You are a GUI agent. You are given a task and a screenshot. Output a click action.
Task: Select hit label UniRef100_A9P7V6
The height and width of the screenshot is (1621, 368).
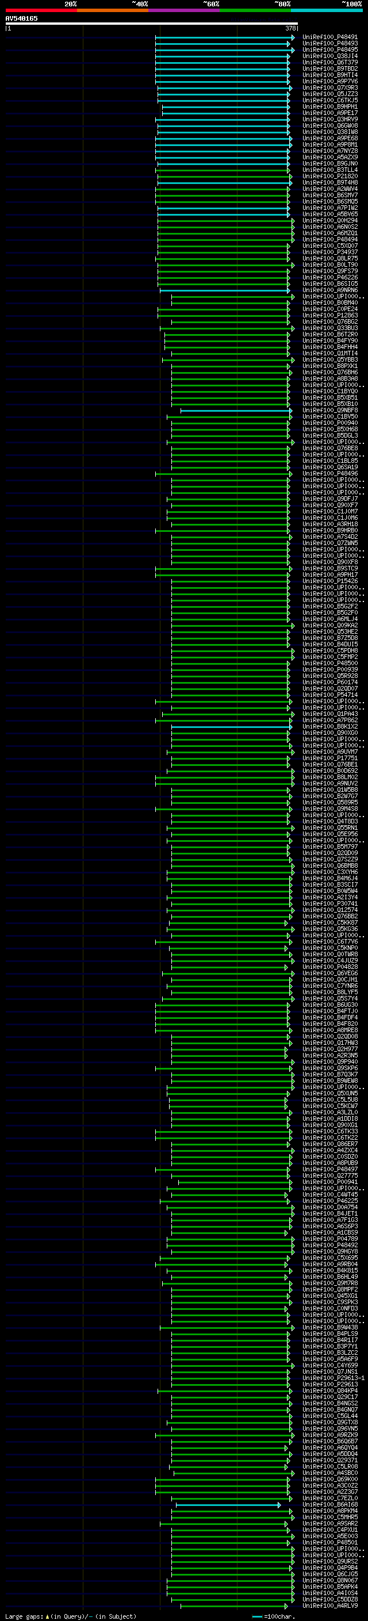coord(330,81)
